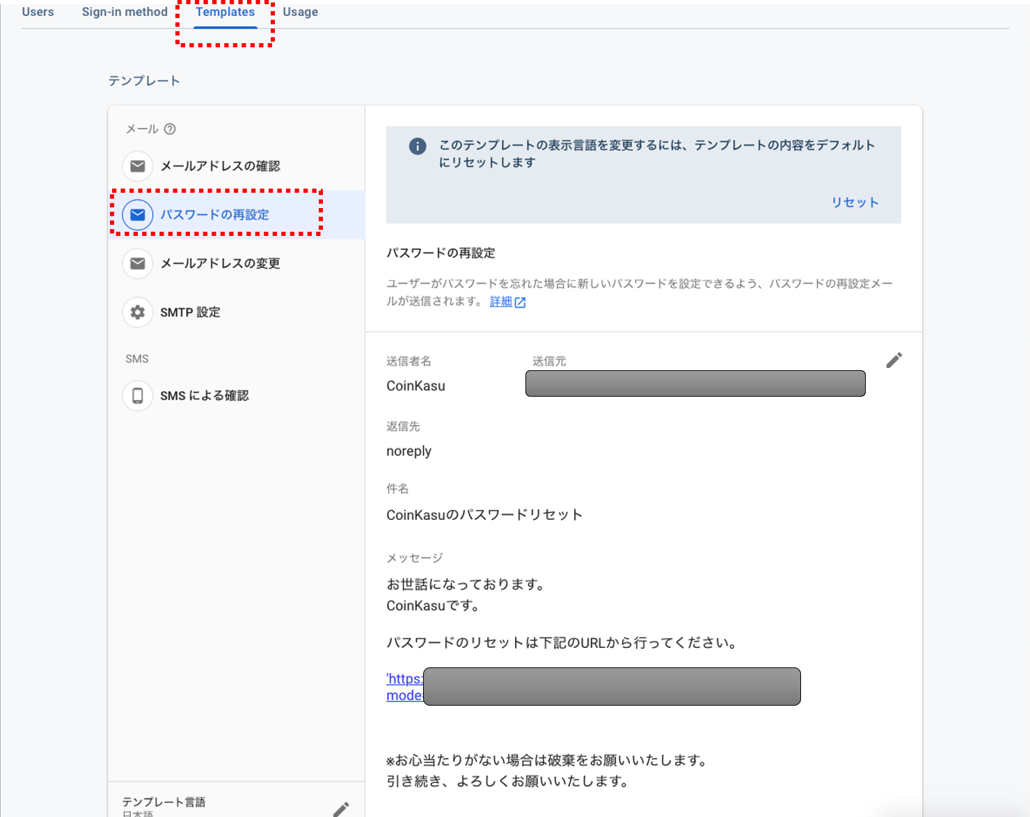Viewport: 1030px width, 817px height.
Task: Select the メールアドレスの確認 template
Action: click(237, 166)
